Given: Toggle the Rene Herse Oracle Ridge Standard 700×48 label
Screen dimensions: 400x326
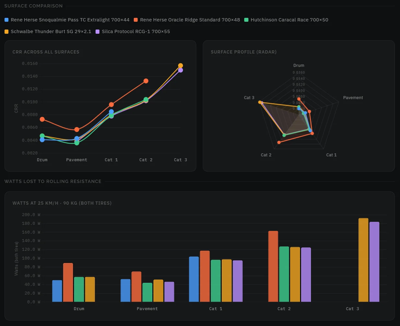Looking at the screenshot, I should click(x=190, y=20).
